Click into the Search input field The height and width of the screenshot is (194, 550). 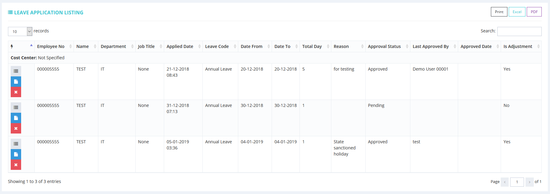[519, 31]
